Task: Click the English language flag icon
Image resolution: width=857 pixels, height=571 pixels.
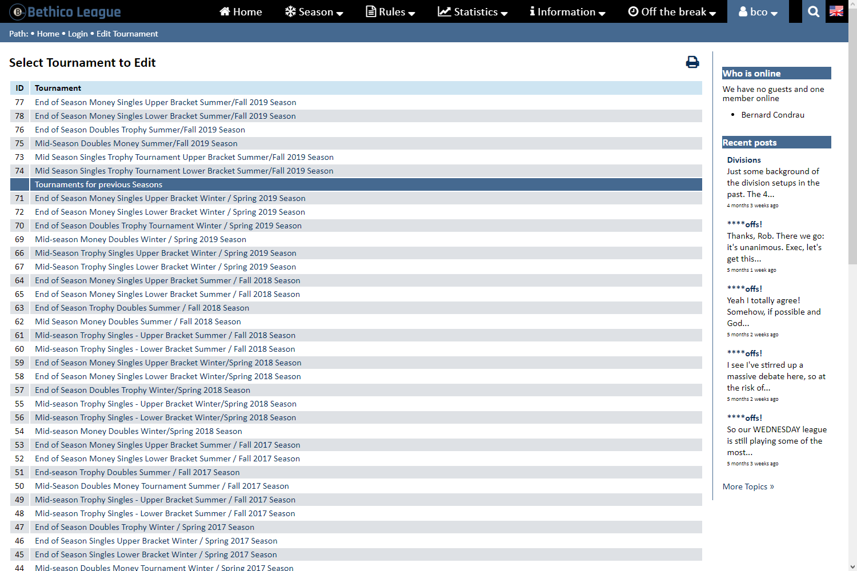Action: [836, 11]
